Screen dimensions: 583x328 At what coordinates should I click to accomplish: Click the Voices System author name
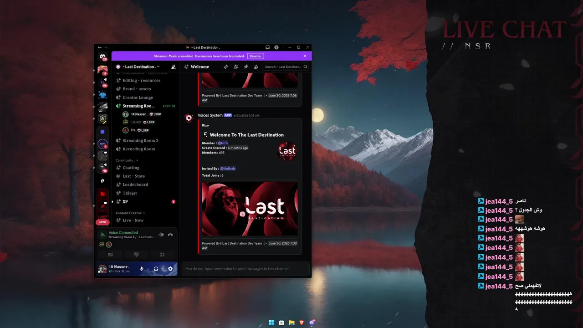[210, 115]
